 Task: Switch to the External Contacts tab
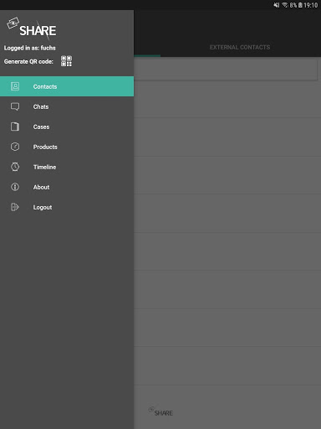coord(240,47)
